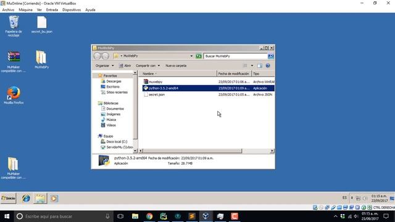Open the host notification center icon
Image resolution: width=395 pixels, height=222 pixels.
click(x=386, y=216)
